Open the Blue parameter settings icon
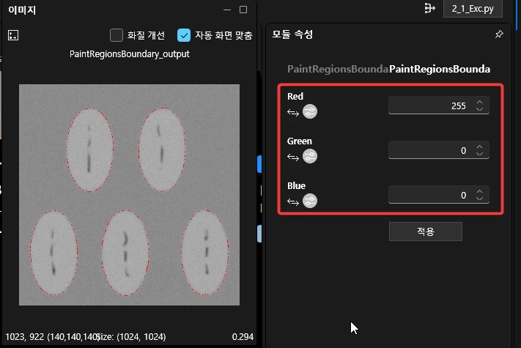This screenshot has width=521, height=348. (310, 201)
